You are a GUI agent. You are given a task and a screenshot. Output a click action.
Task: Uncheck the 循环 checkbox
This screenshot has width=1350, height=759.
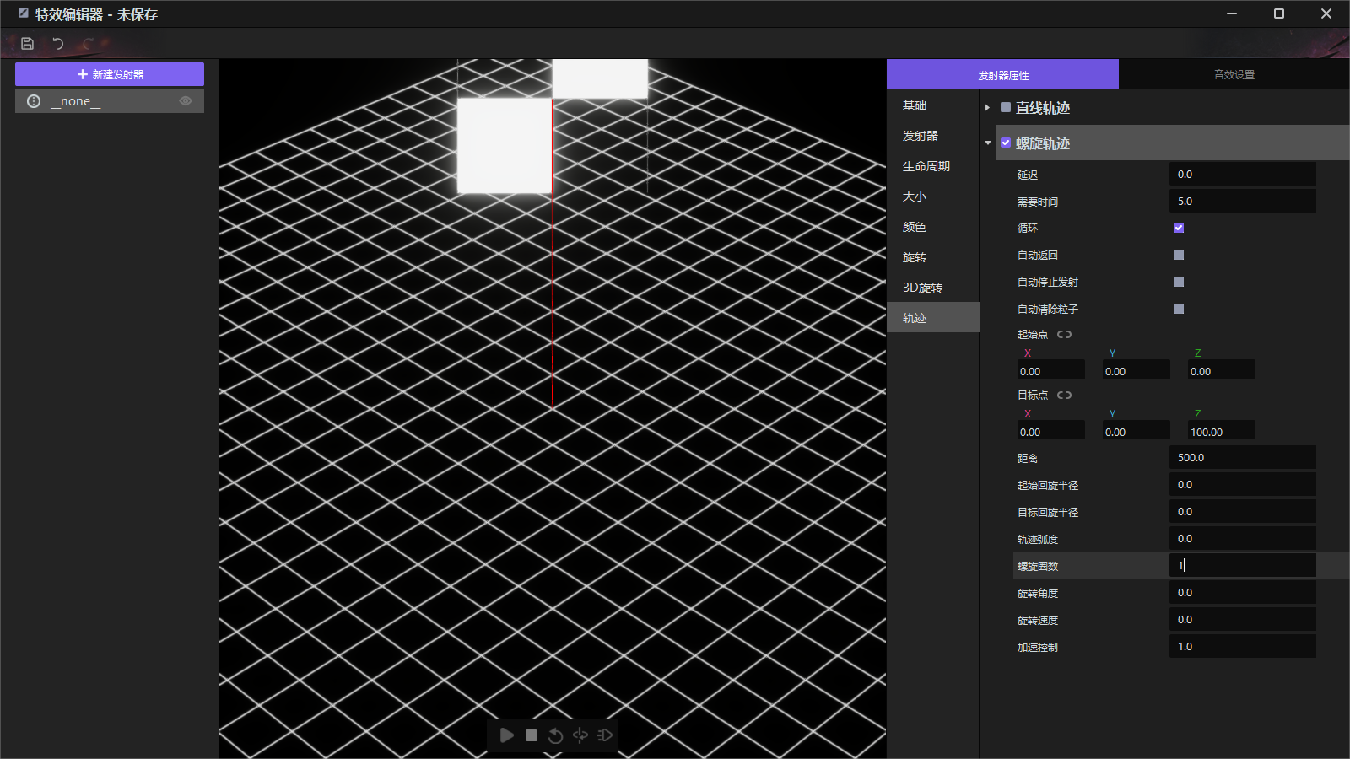click(x=1179, y=228)
